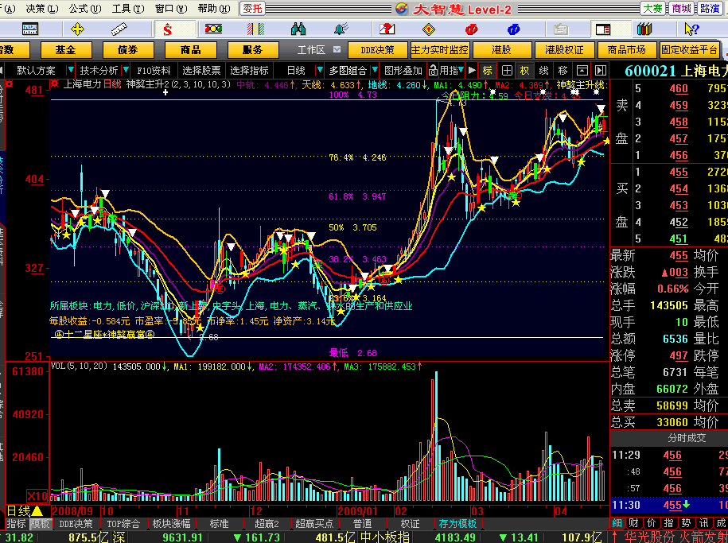Screen dimensions: 728x543
Task: Toggle the 移 move button
Action: coord(563,71)
